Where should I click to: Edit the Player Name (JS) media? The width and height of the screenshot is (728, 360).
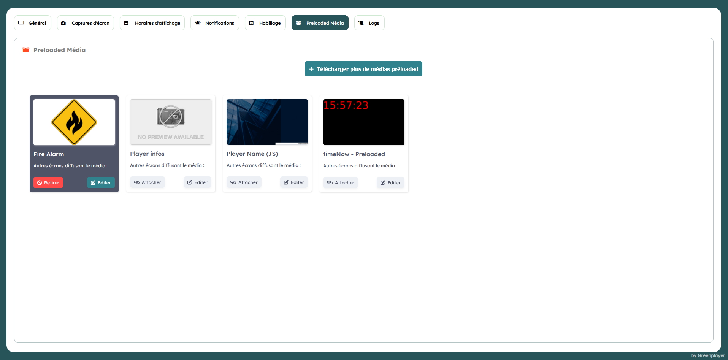point(294,182)
